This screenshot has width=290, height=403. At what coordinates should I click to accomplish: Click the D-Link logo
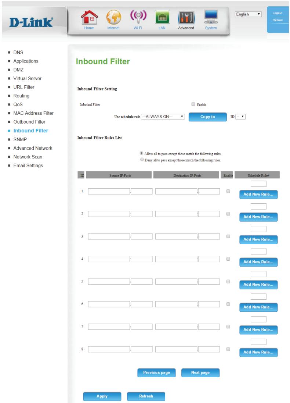[31, 22]
